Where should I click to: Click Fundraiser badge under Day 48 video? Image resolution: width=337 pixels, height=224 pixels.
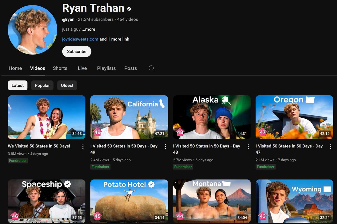pos(183,167)
